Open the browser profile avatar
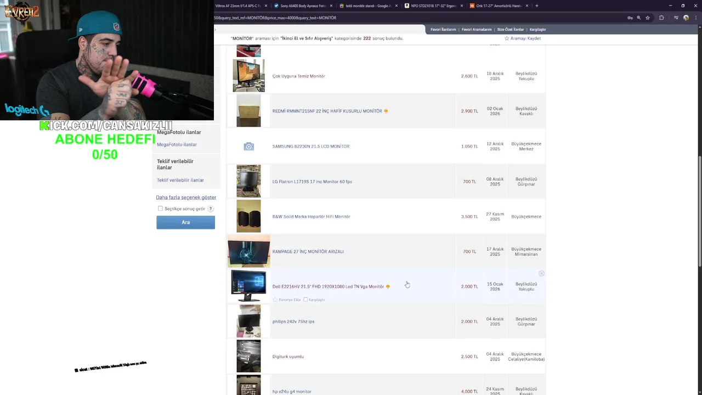Image resolution: width=702 pixels, height=395 pixels. coord(686,18)
